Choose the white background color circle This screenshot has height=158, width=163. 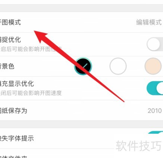pos(118,66)
